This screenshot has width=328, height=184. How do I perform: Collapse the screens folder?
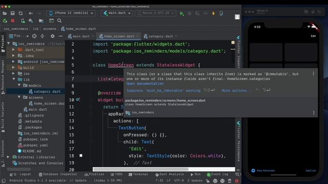pyautogui.click(x=19, y=97)
